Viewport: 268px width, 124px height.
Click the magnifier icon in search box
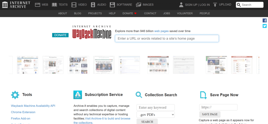pyautogui.click(x=239, y=5)
